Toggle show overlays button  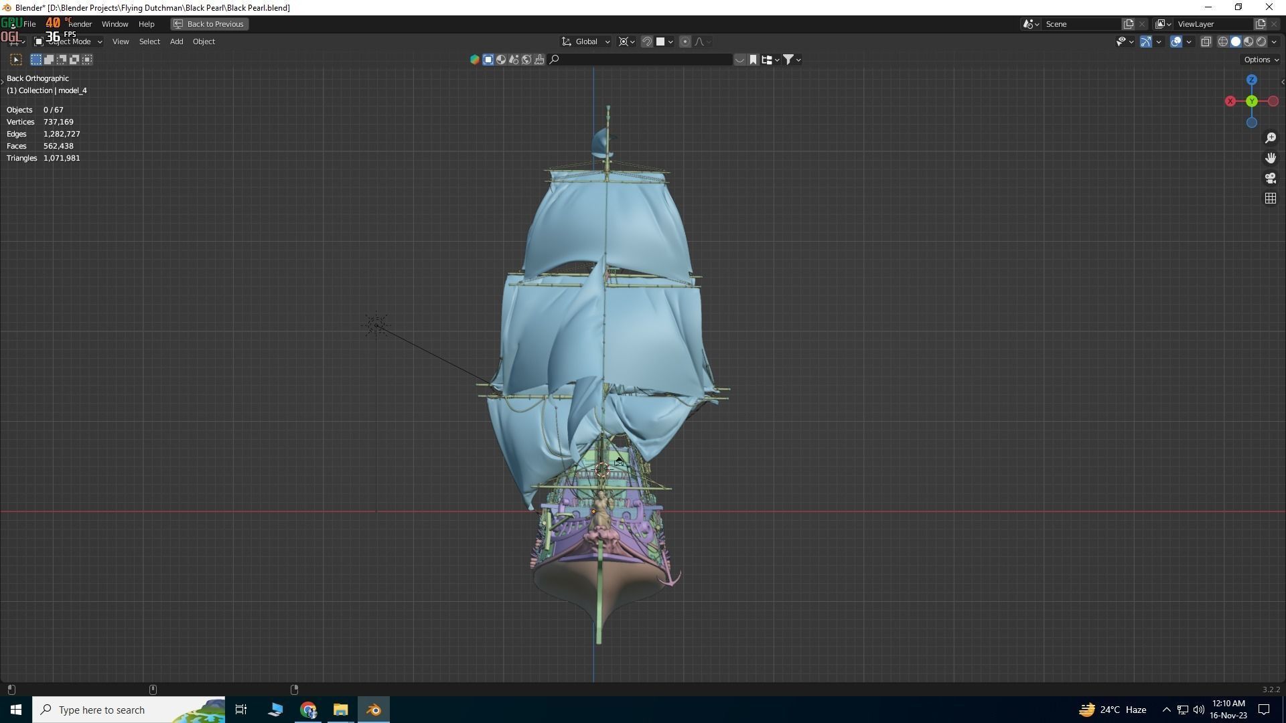pos(1176,42)
